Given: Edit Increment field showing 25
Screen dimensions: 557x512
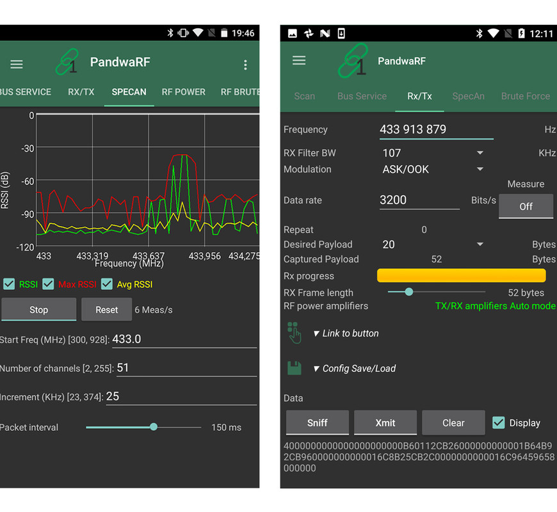Looking at the screenshot, I should pyautogui.click(x=181, y=396).
